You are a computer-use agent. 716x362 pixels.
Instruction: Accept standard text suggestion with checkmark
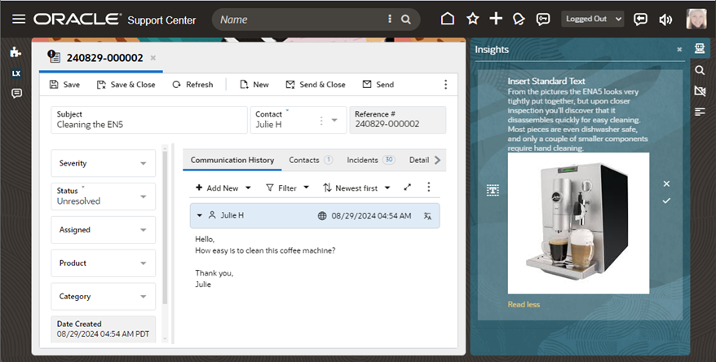click(667, 201)
